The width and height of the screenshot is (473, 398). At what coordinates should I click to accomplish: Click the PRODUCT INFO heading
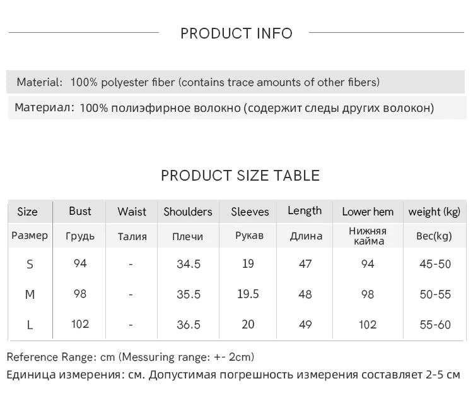point(237,33)
